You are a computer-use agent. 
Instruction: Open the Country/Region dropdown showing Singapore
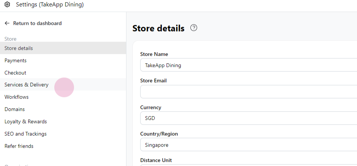click(x=249, y=144)
